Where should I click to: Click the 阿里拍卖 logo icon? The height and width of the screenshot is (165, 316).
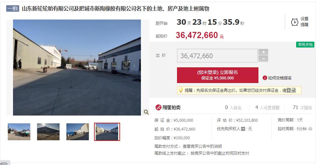coord(158,107)
